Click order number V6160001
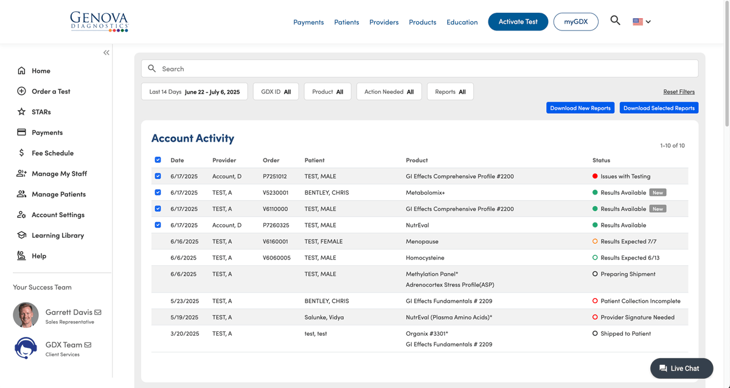730x388 pixels. 276,241
